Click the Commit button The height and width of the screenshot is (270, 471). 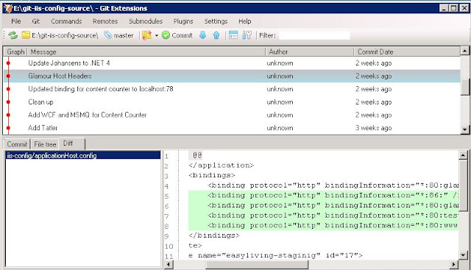pos(177,35)
